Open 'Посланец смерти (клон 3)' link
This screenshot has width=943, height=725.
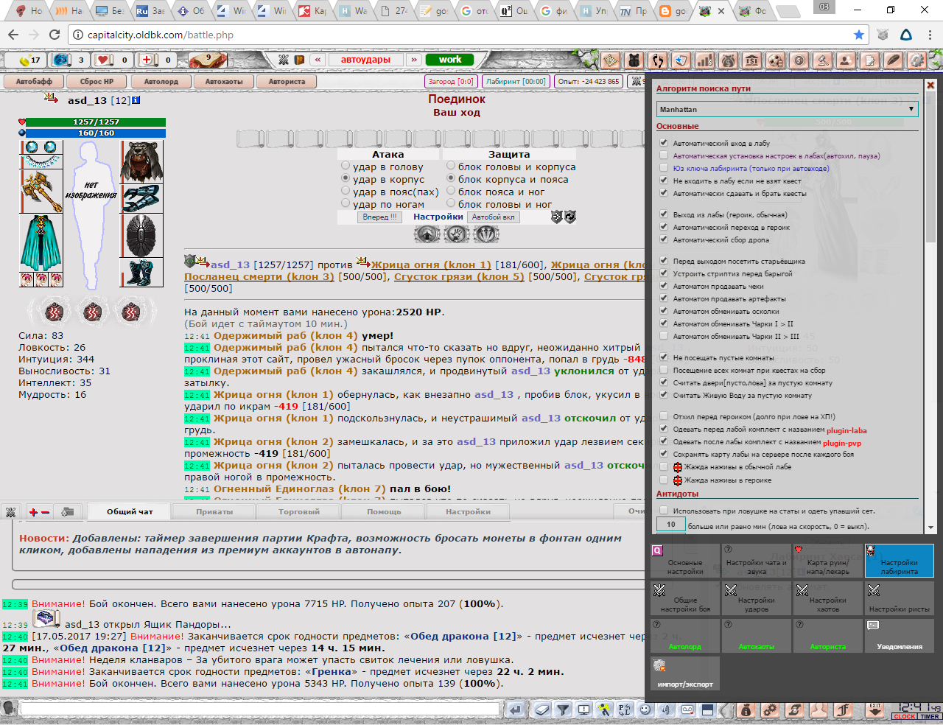[259, 277]
